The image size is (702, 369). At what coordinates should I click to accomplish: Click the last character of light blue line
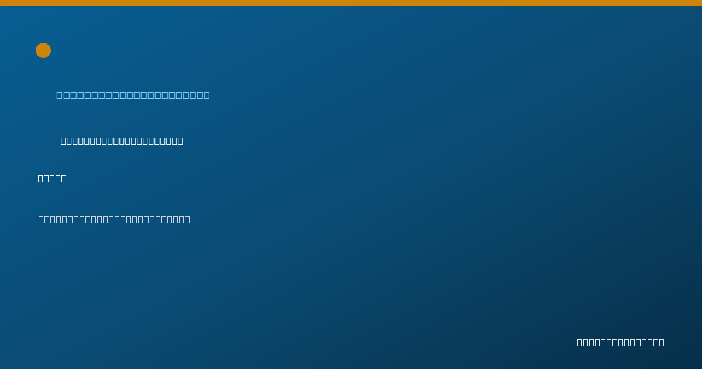coord(207,95)
